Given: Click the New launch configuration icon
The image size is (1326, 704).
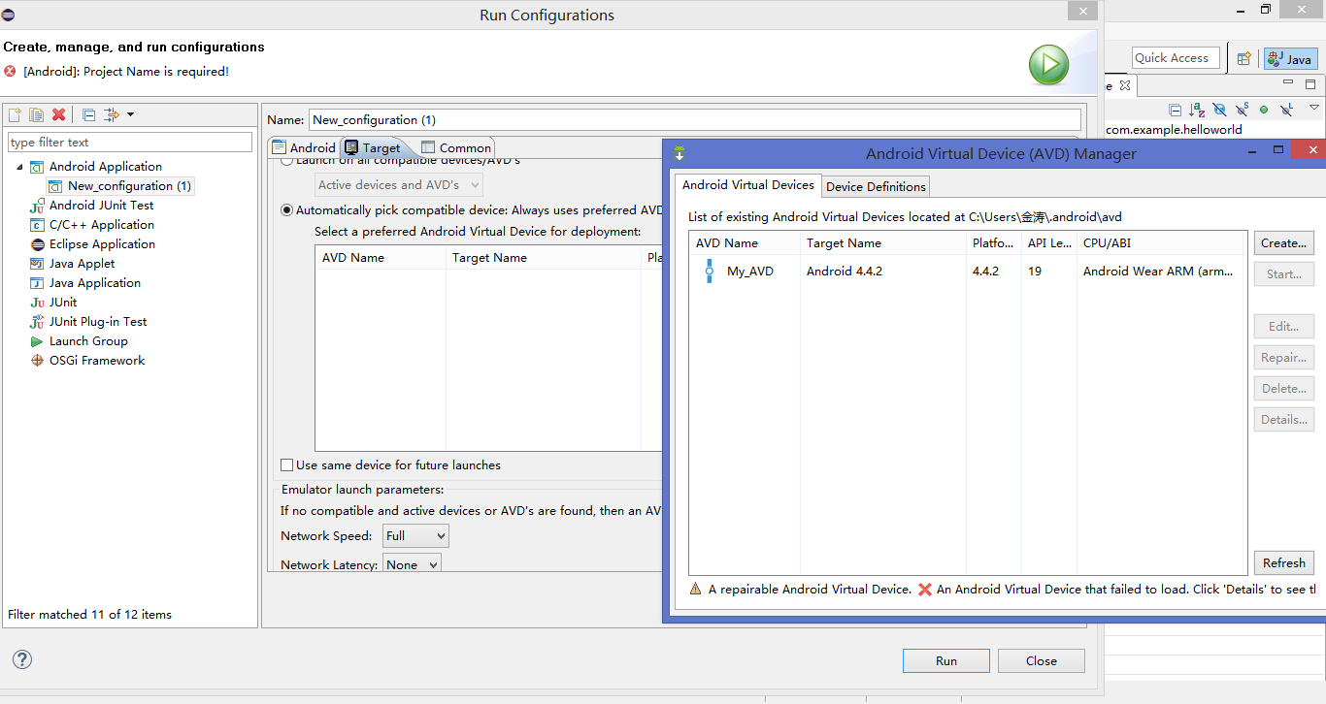Looking at the screenshot, I should pyautogui.click(x=15, y=114).
